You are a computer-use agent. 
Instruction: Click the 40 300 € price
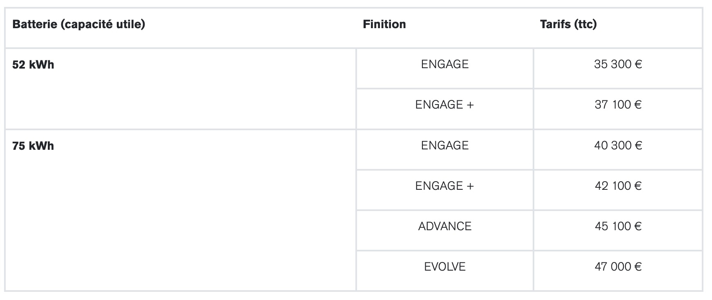[618, 146]
